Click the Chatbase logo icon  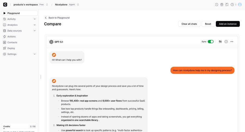coord(5,5)
